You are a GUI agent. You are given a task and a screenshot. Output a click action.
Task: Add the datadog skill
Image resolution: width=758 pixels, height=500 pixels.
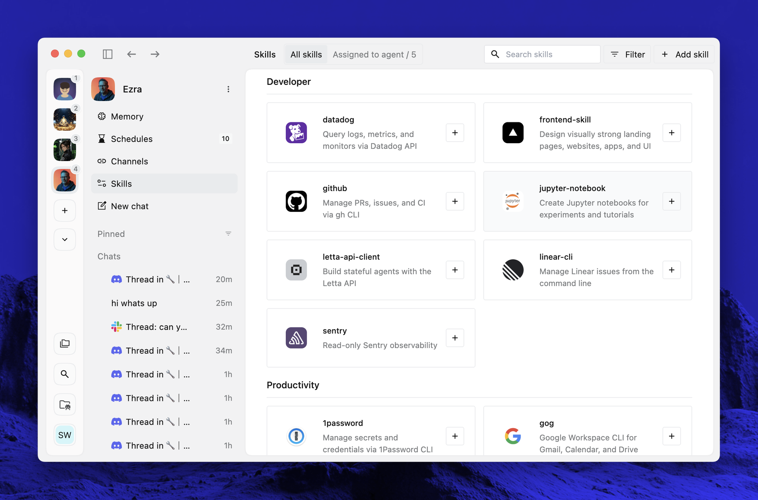(455, 133)
